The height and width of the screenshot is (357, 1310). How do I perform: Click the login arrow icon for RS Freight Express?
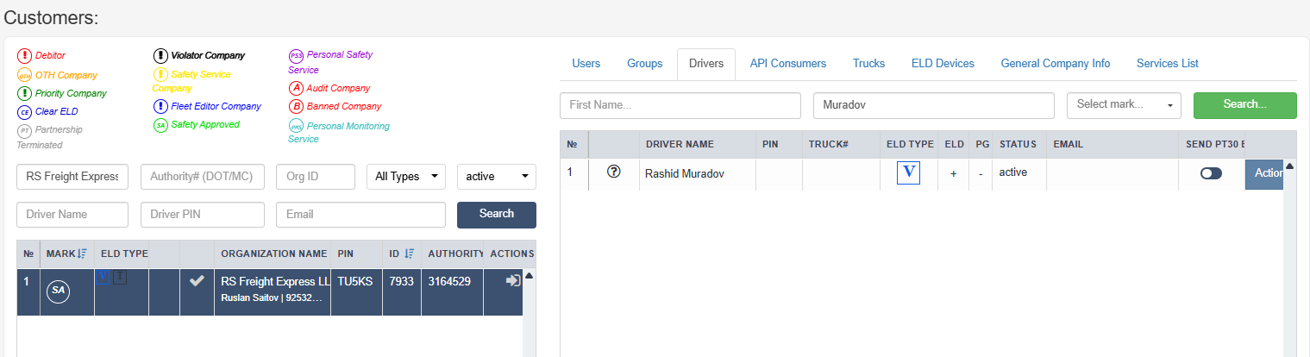click(x=512, y=280)
